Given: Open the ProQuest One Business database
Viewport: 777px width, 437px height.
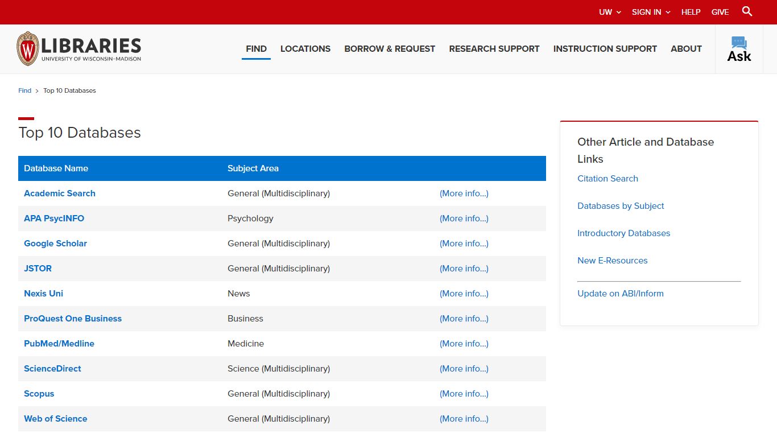Looking at the screenshot, I should [x=73, y=319].
